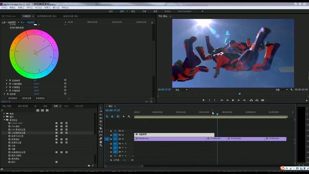
Task: Step forward one frame in Program monitor
Action: 239,100
